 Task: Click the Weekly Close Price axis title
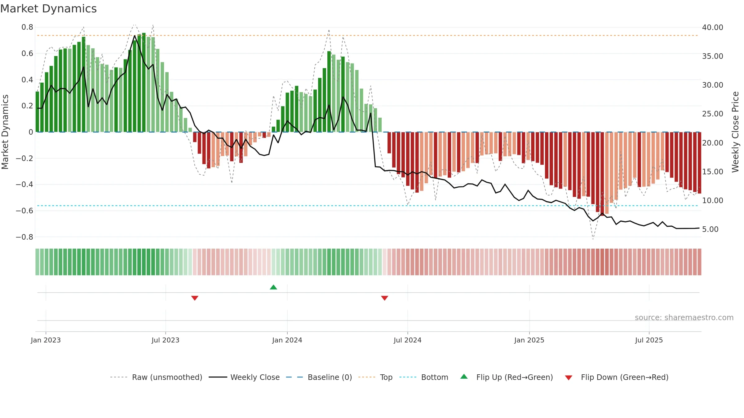point(735,132)
